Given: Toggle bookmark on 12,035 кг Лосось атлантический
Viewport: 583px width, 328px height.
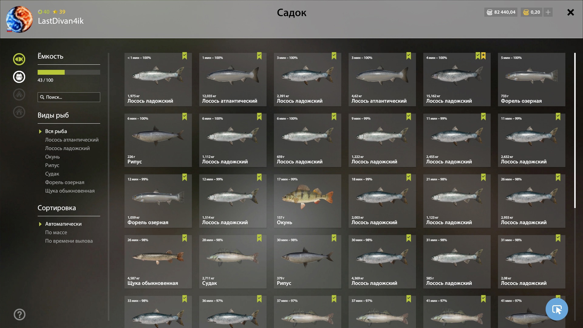Looking at the screenshot, I should [259, 56].
